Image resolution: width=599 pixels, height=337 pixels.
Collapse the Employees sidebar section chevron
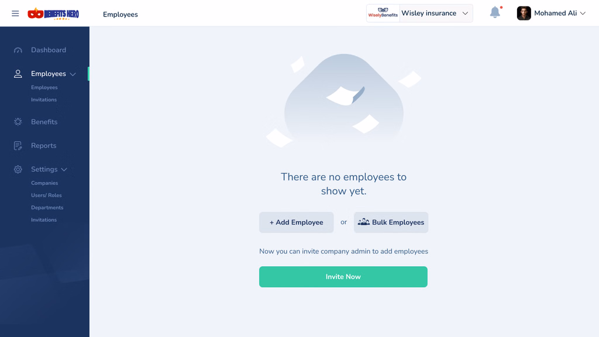pyautogui.click(x=73, y=74)
